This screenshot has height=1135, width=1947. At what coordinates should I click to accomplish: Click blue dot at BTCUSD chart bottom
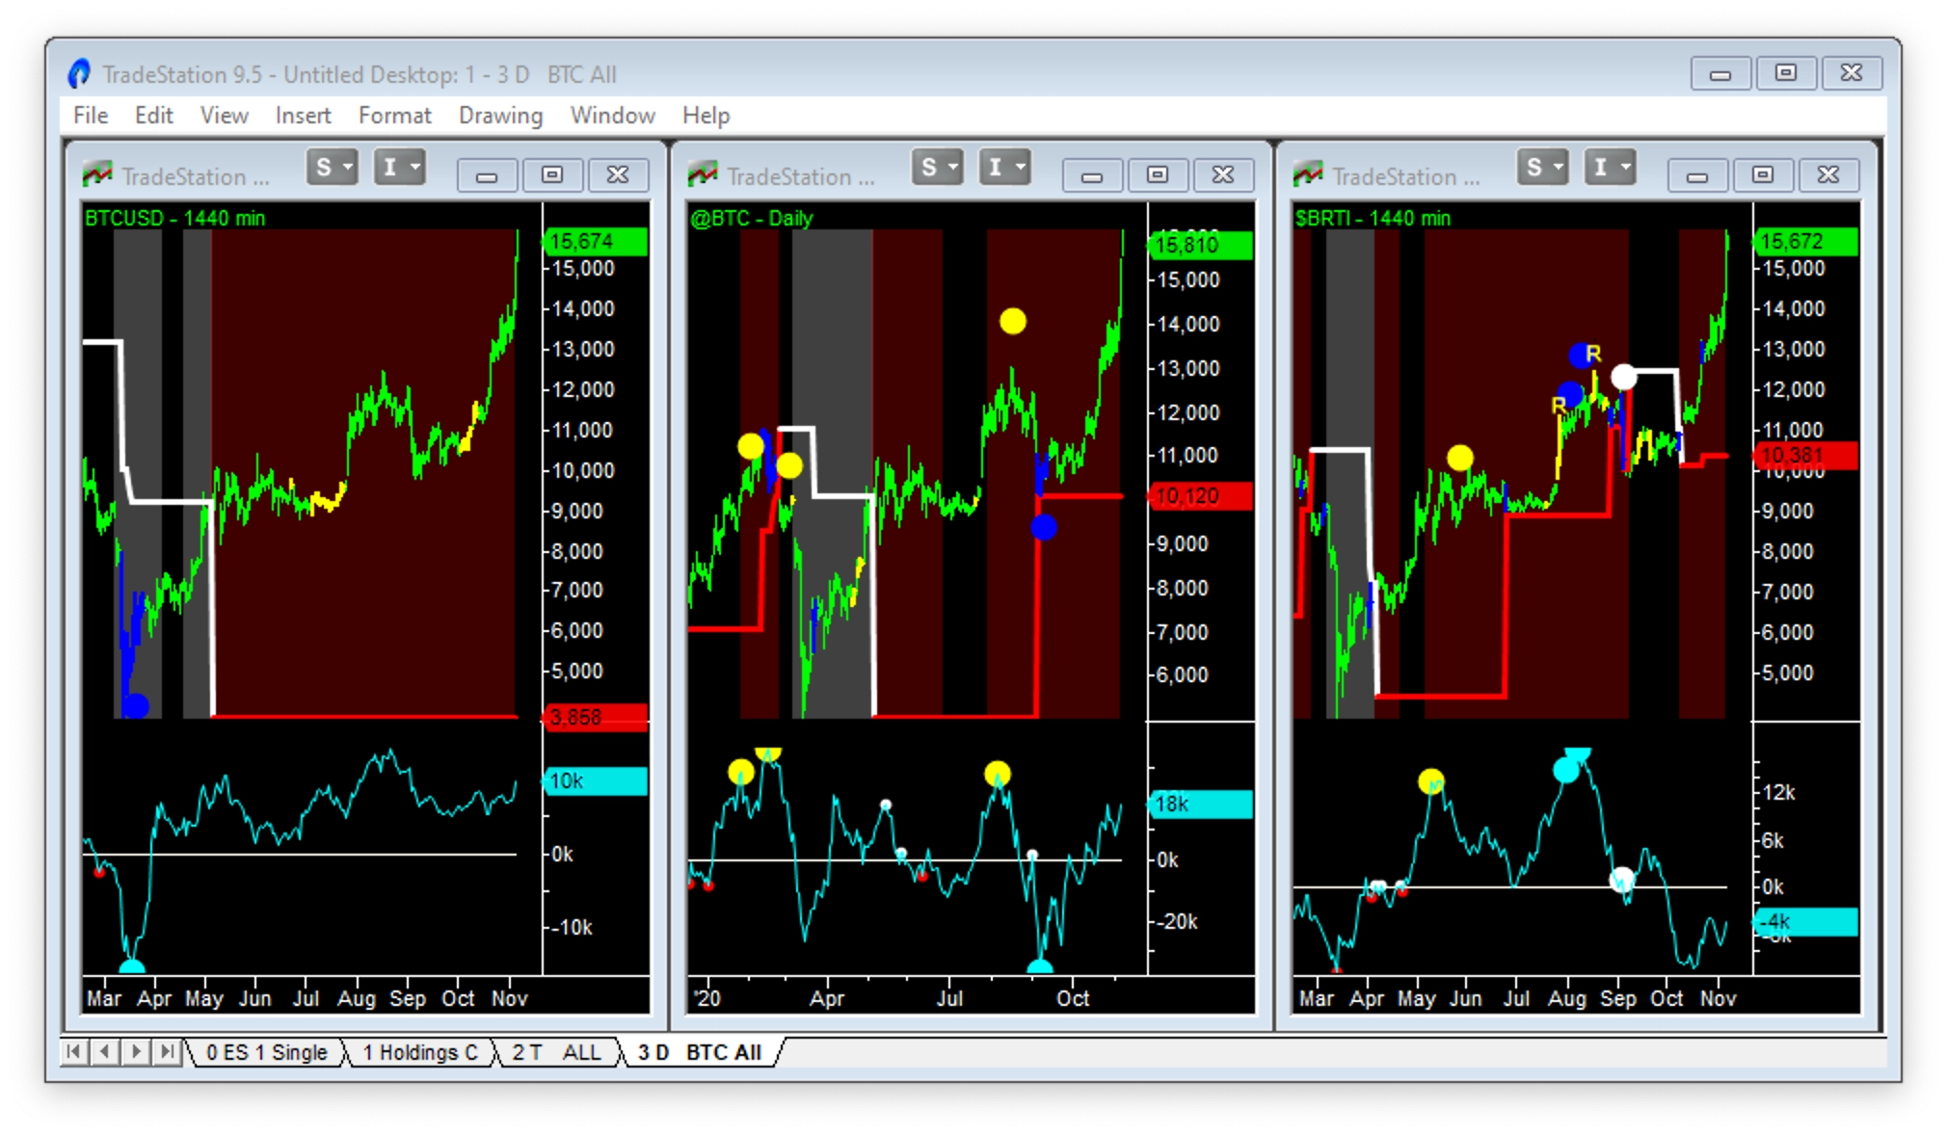click(x=136, y=706)
